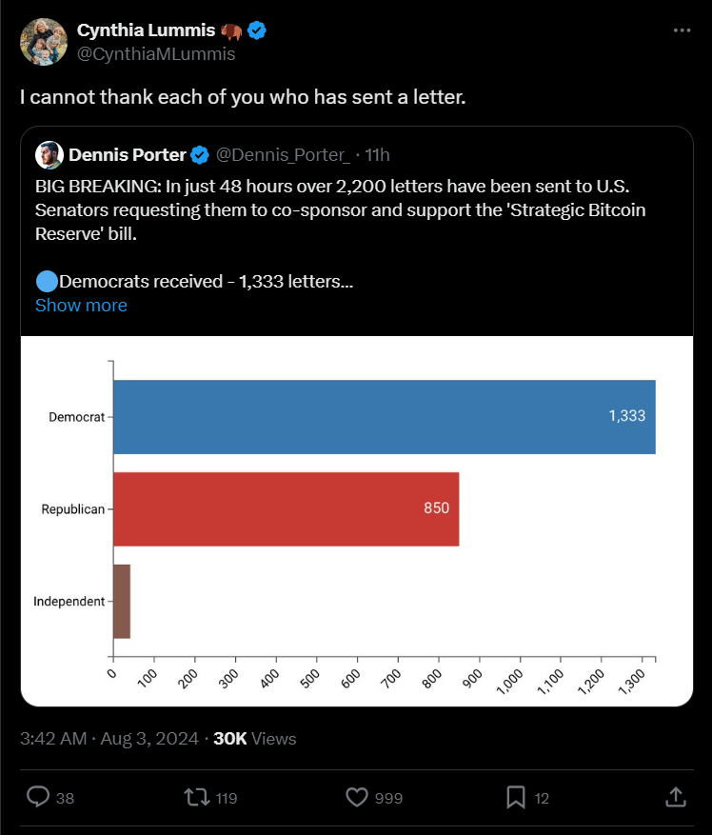Open Dennis Porter's avatar image
The image size is (712, 835).
[x=49, y=155]
